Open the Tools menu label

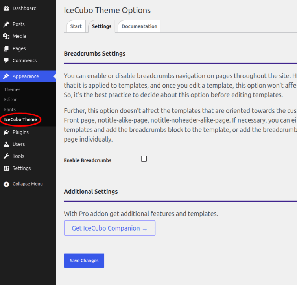pyautogui.click(x=18, y=156)
